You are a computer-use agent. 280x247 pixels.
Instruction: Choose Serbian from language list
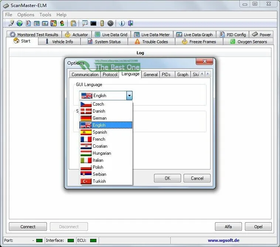[x=106, y=174]
